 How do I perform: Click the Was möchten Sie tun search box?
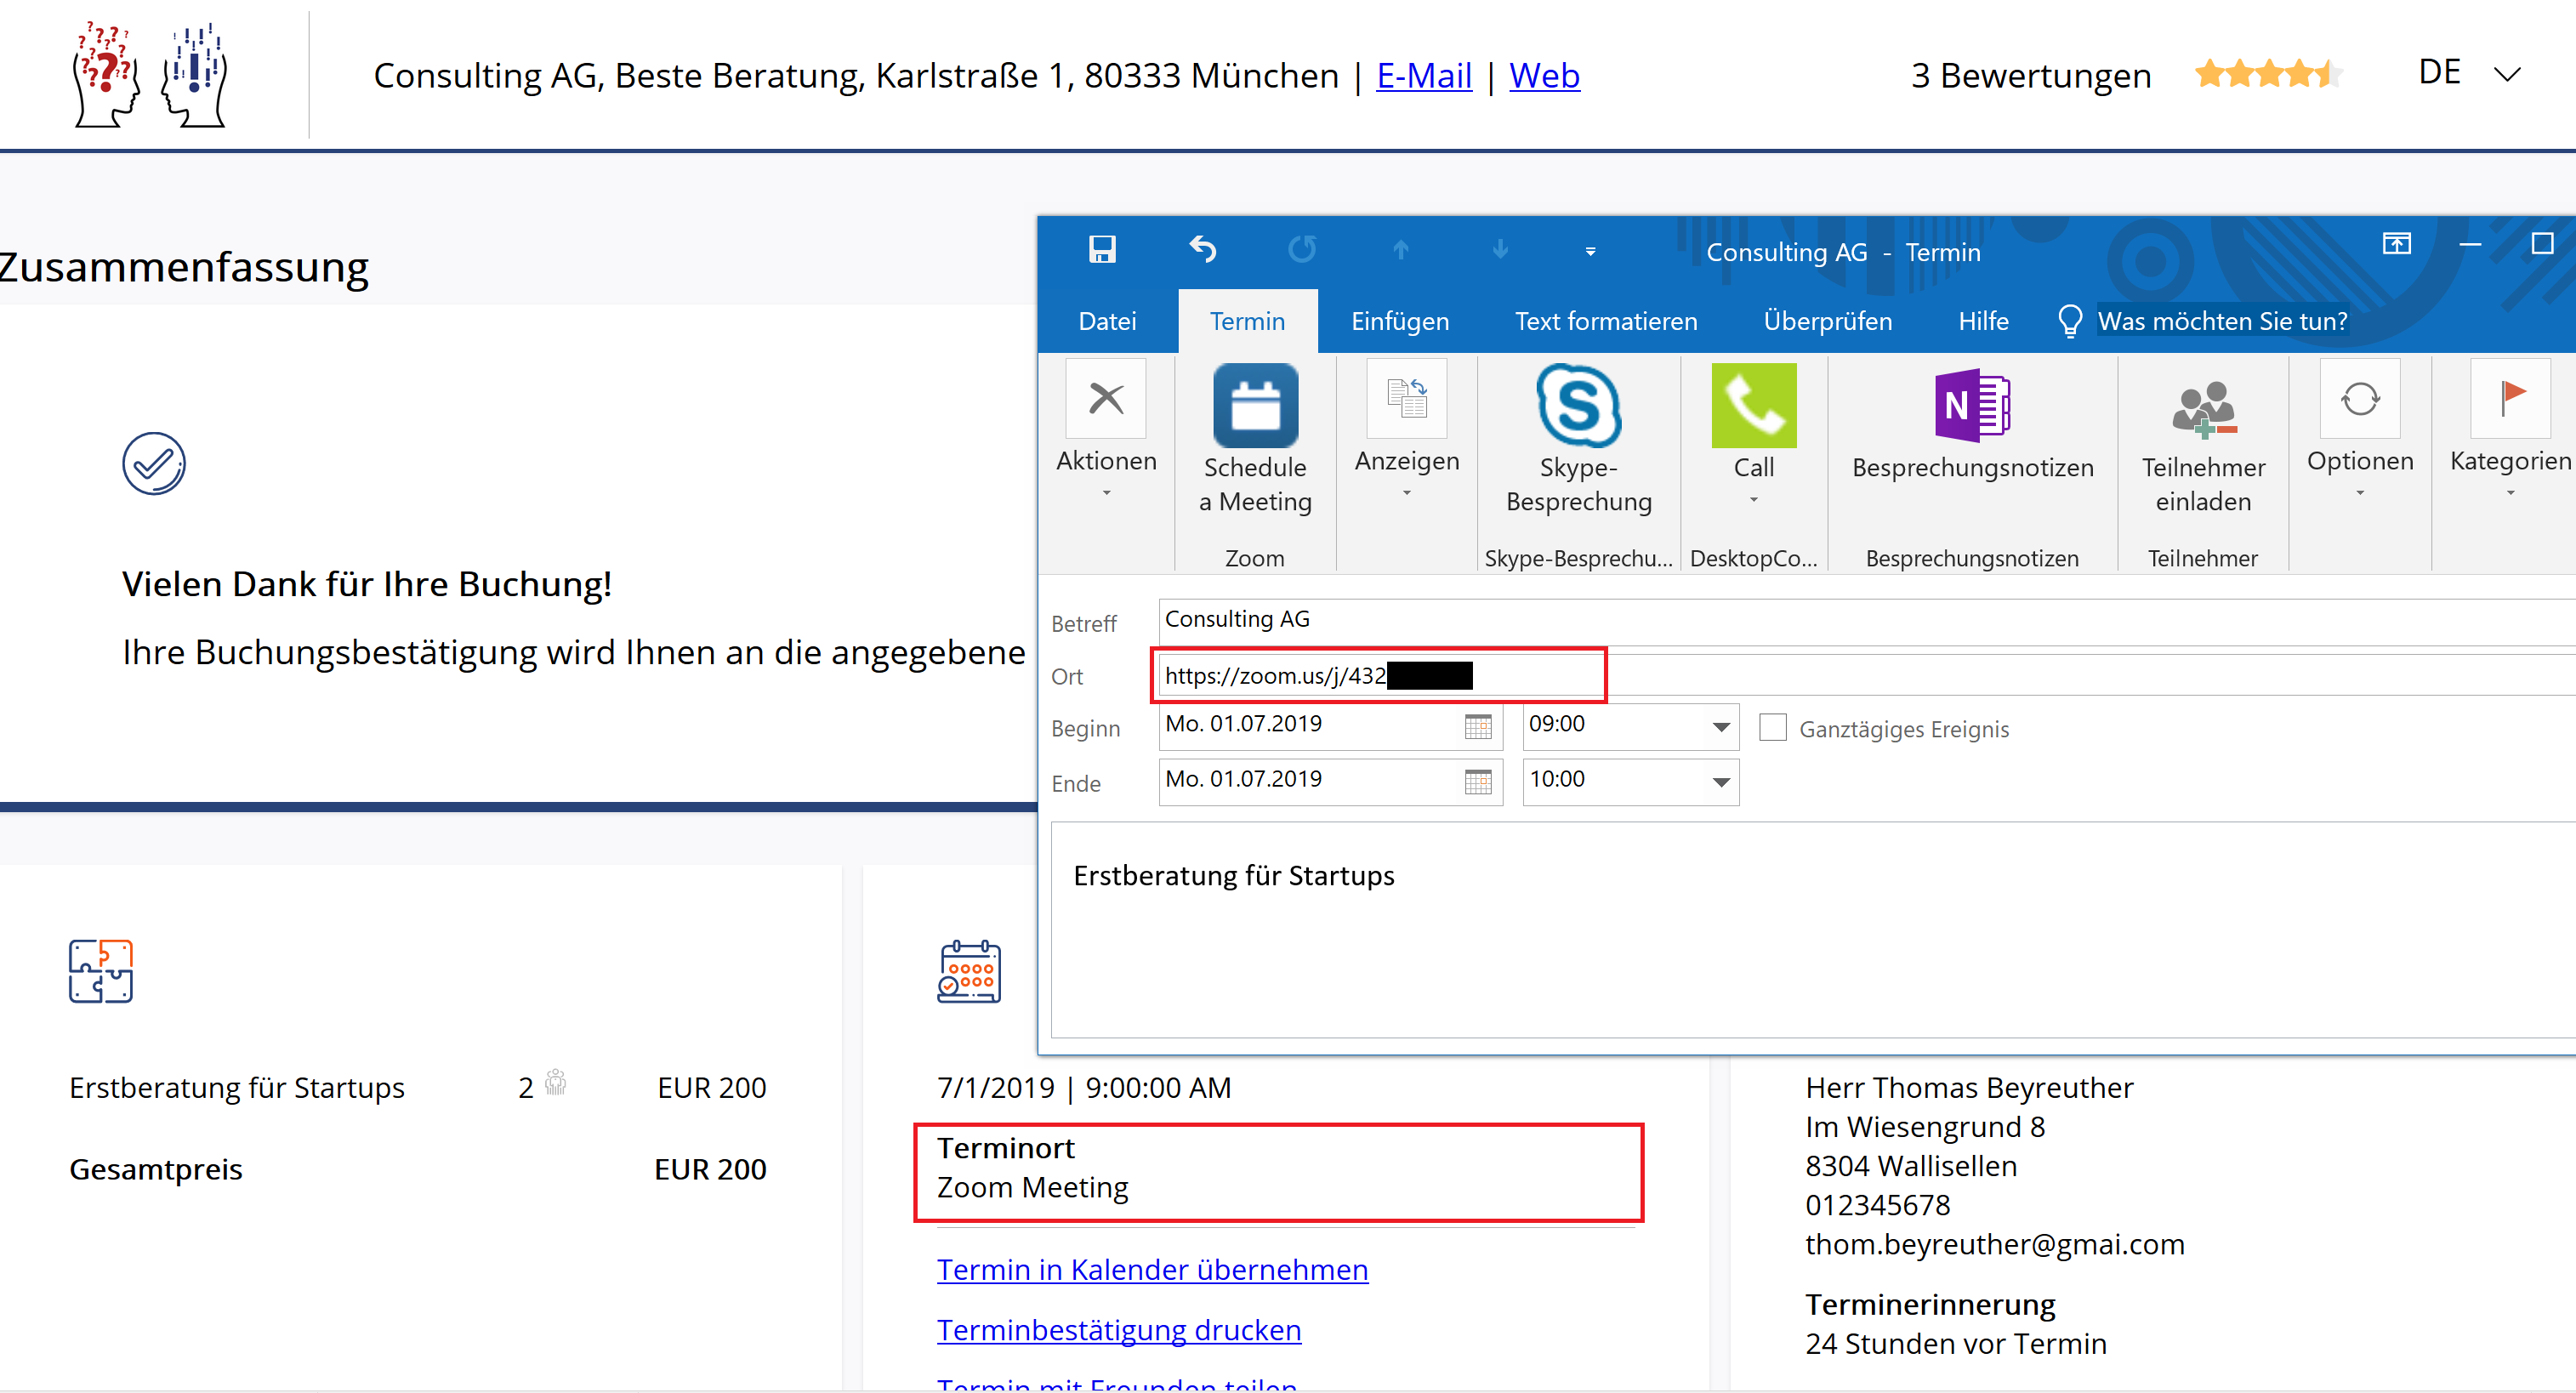[2222, 321]
